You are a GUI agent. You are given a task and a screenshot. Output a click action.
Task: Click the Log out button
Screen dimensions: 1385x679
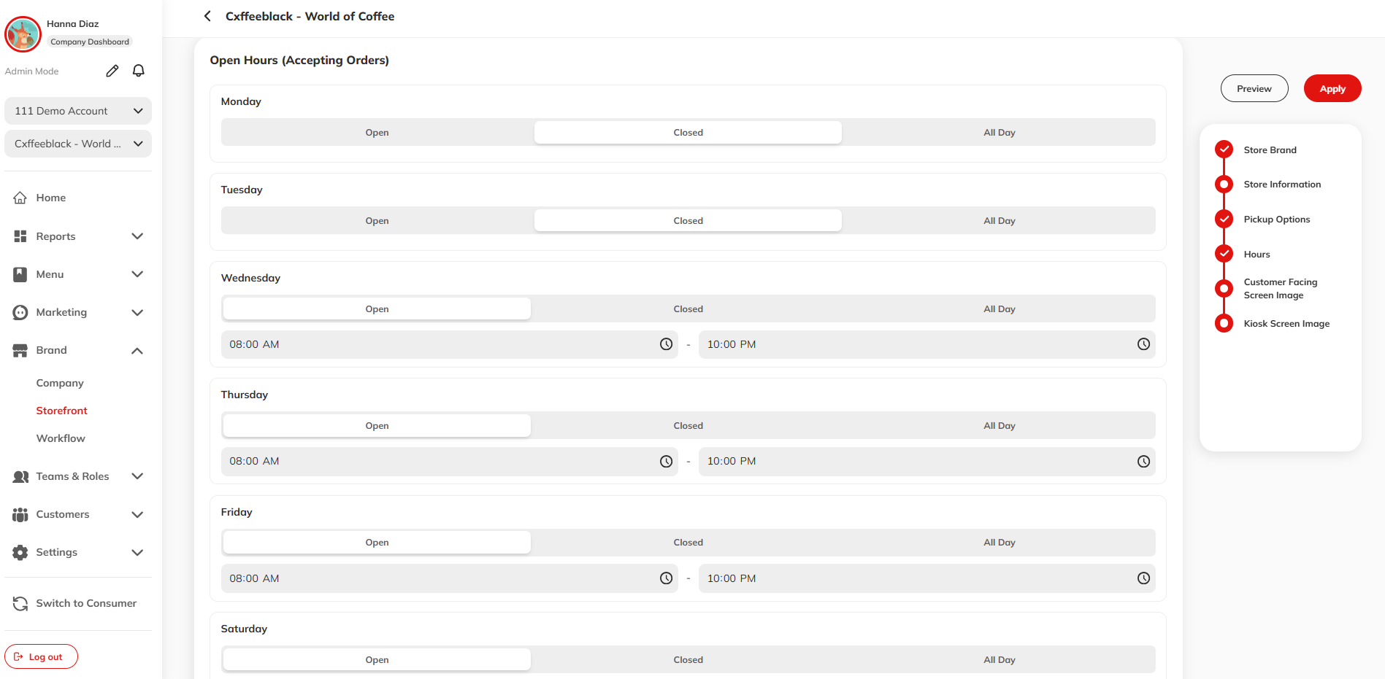[x=41, y=656]
